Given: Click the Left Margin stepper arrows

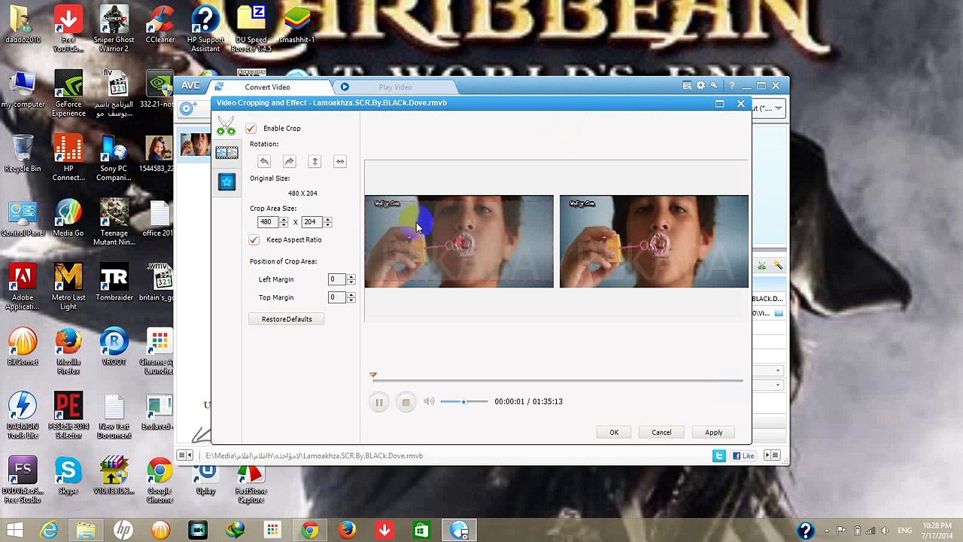Looking at the screenshot, I should [351, 279].
